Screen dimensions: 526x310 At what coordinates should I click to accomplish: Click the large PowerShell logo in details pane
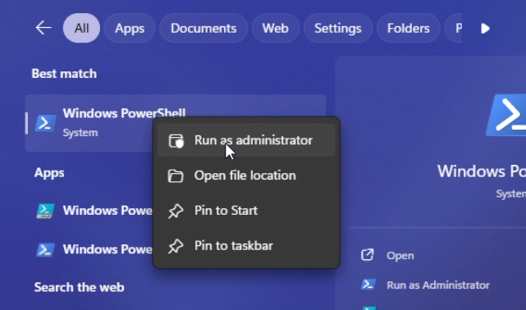[x=505, y=116]
